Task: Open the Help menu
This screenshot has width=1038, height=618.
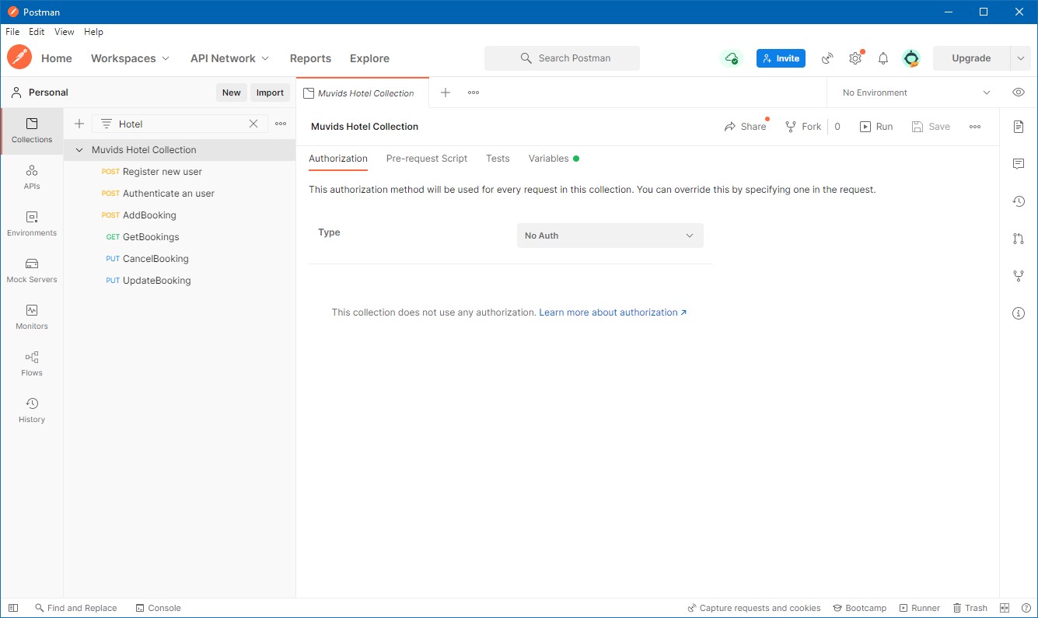Action: 93,32
